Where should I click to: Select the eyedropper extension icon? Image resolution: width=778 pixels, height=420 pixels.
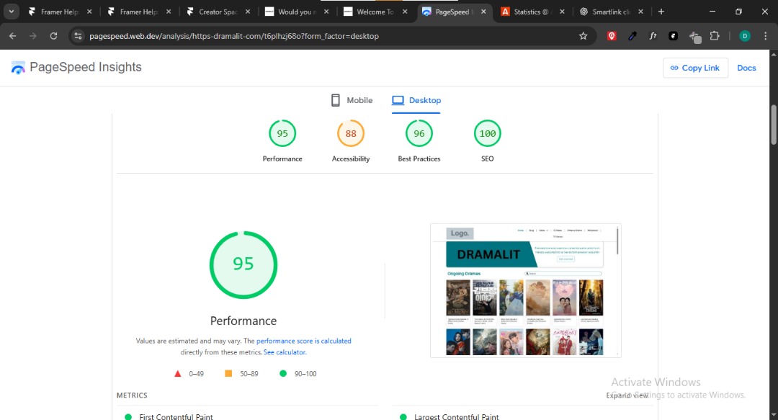632,35
